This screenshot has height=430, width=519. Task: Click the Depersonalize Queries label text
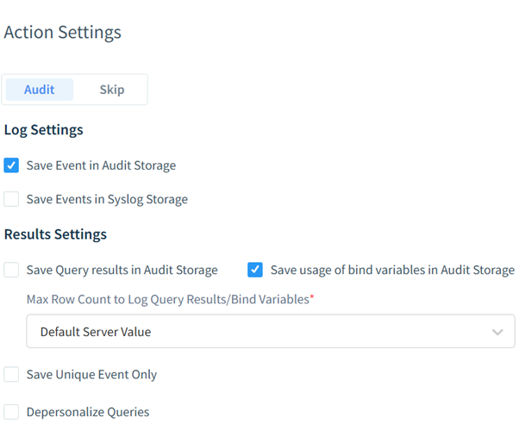(x=88, y=413)
